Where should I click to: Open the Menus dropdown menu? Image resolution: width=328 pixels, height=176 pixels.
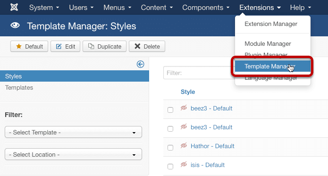click(118, 8)
